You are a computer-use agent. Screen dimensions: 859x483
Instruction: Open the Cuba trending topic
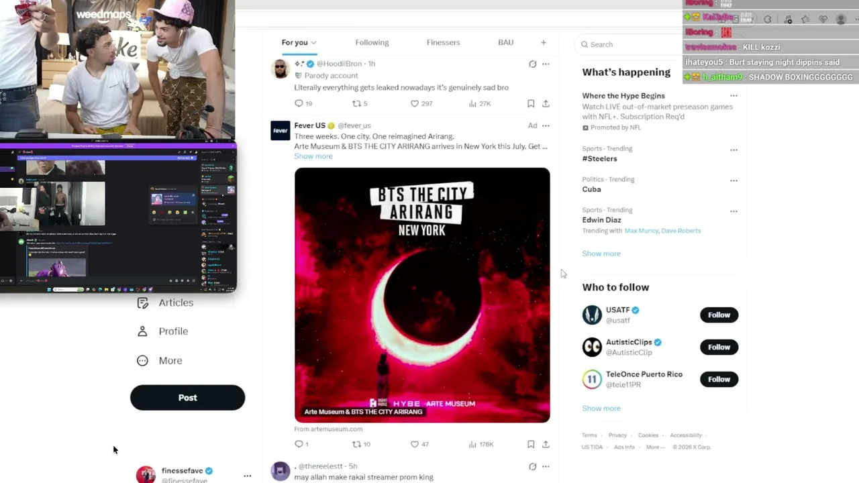click(591, 189)
